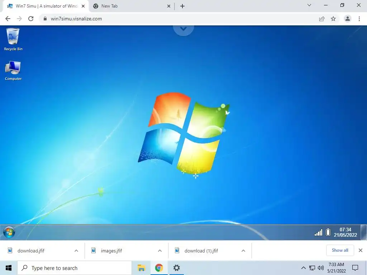Viewport: 367px width, 275px height.
Task: Open the Windows 10 Start button
Action: pos(9,268)
